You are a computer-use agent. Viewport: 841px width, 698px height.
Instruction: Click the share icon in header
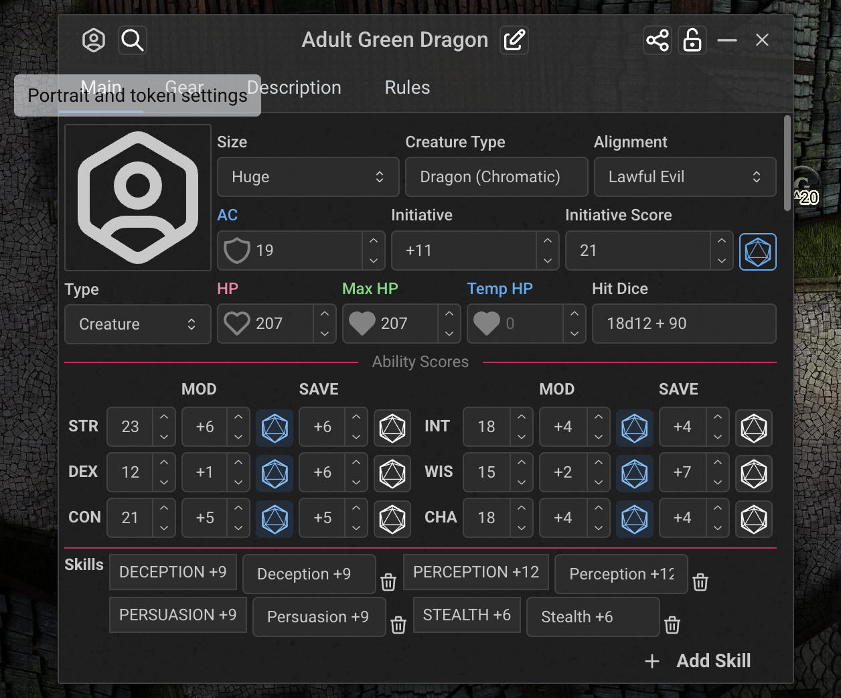click(657, 40)
